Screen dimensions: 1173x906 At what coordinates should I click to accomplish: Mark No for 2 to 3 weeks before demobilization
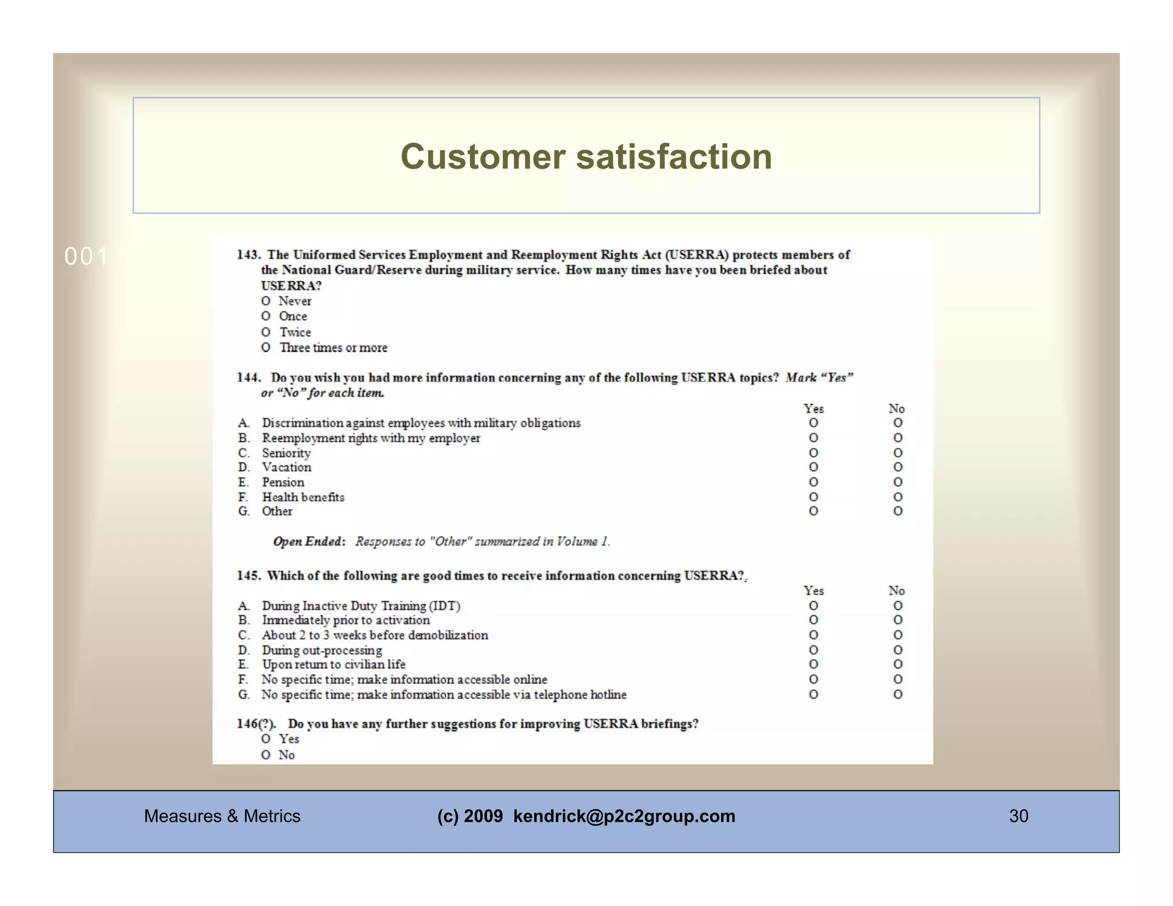(898, 635)
